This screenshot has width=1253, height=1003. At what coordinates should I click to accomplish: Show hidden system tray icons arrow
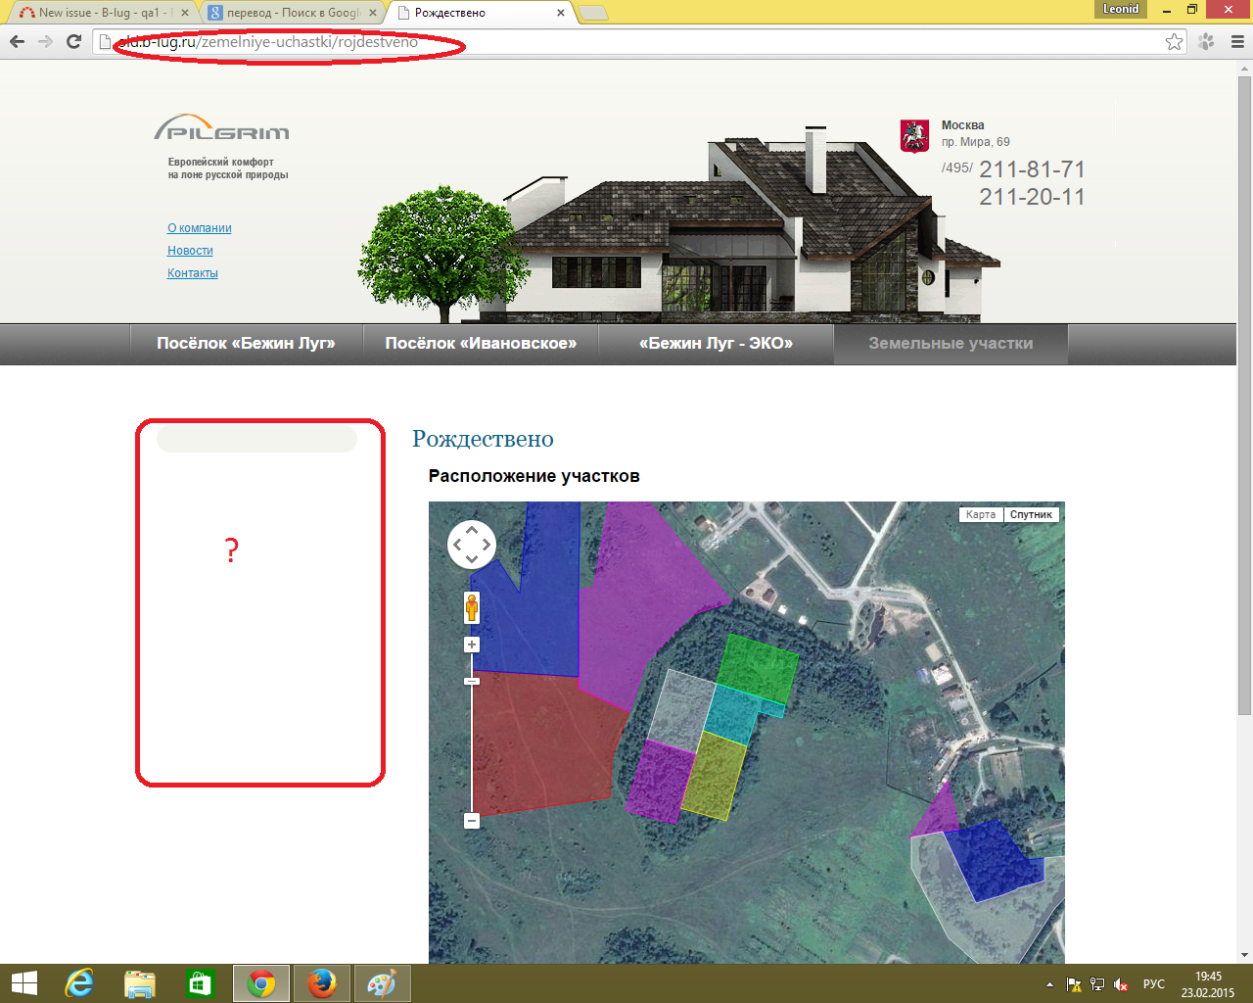[x=1049, y=984]
